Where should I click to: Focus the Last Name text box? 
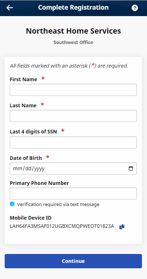[x=73, y=116]
